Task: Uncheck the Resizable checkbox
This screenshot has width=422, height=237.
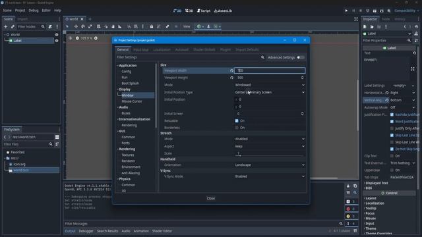Action: pos(237,120)
